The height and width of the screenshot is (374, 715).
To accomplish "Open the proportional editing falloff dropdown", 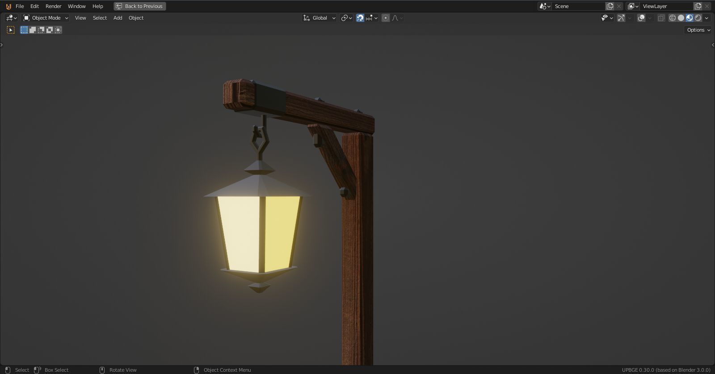I will point(397,18).
